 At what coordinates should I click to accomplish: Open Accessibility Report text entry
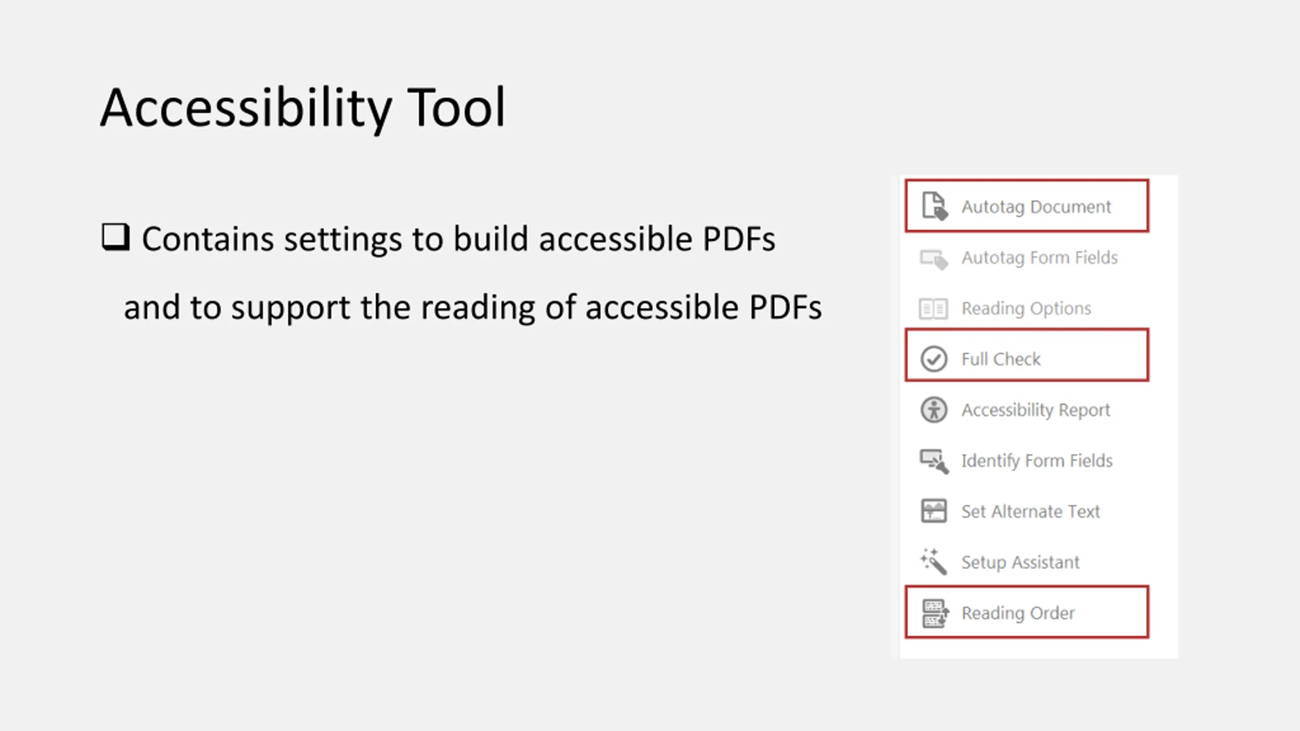pos(1035,410)
